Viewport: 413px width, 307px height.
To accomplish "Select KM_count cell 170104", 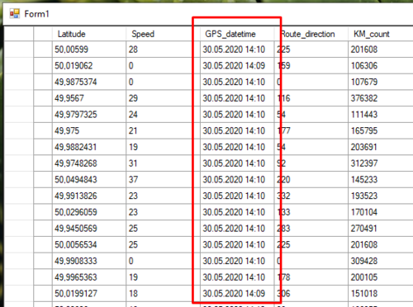I will pos(381,212).
